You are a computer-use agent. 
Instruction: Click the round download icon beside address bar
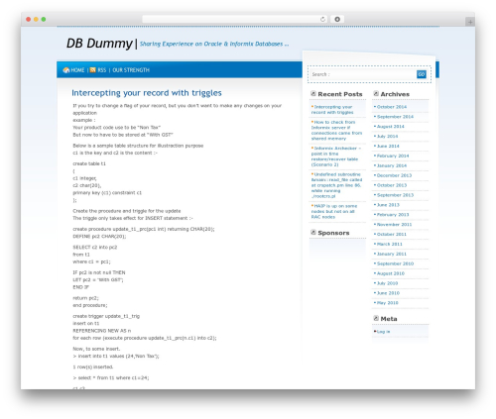coord(337,19)
